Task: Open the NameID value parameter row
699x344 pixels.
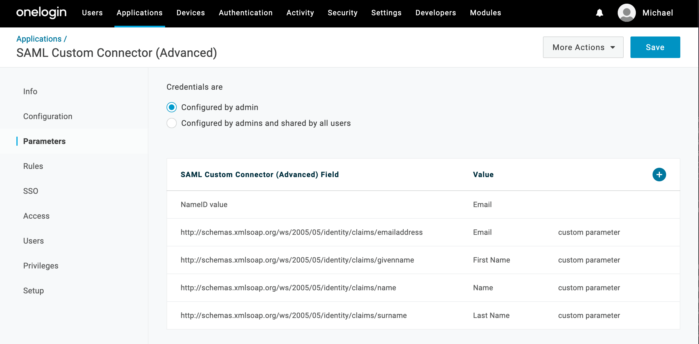Action: point(204,205)
